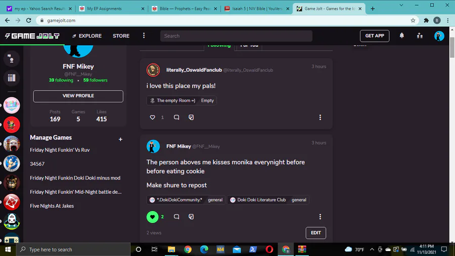
Task: Open the 59 followers list
Action: tap(95, 80)
